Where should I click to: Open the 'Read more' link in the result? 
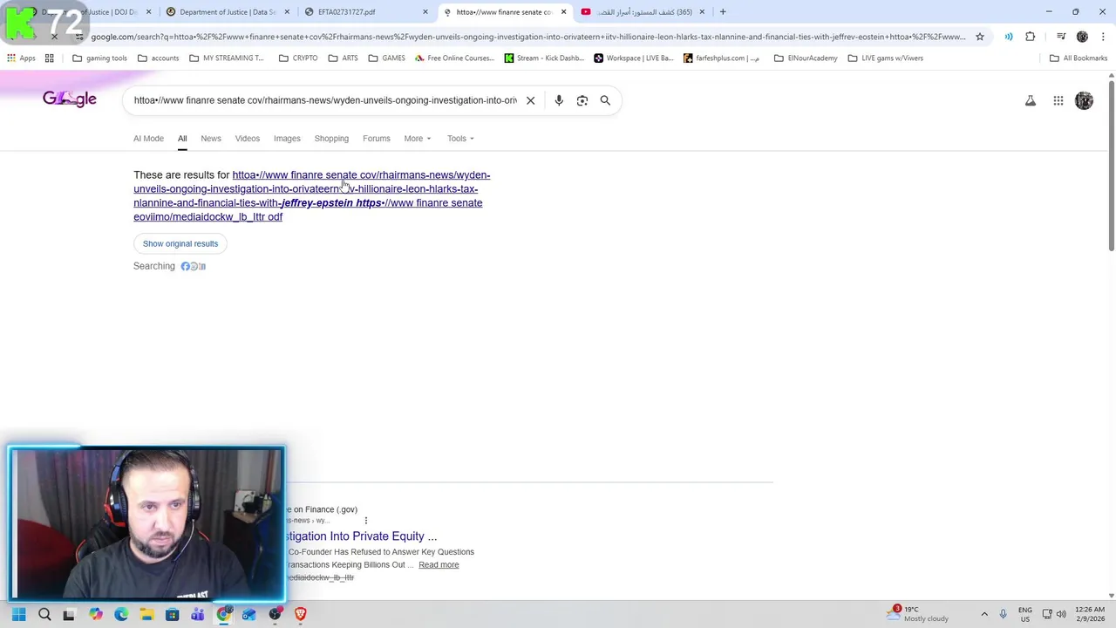(x=439, y=565)
